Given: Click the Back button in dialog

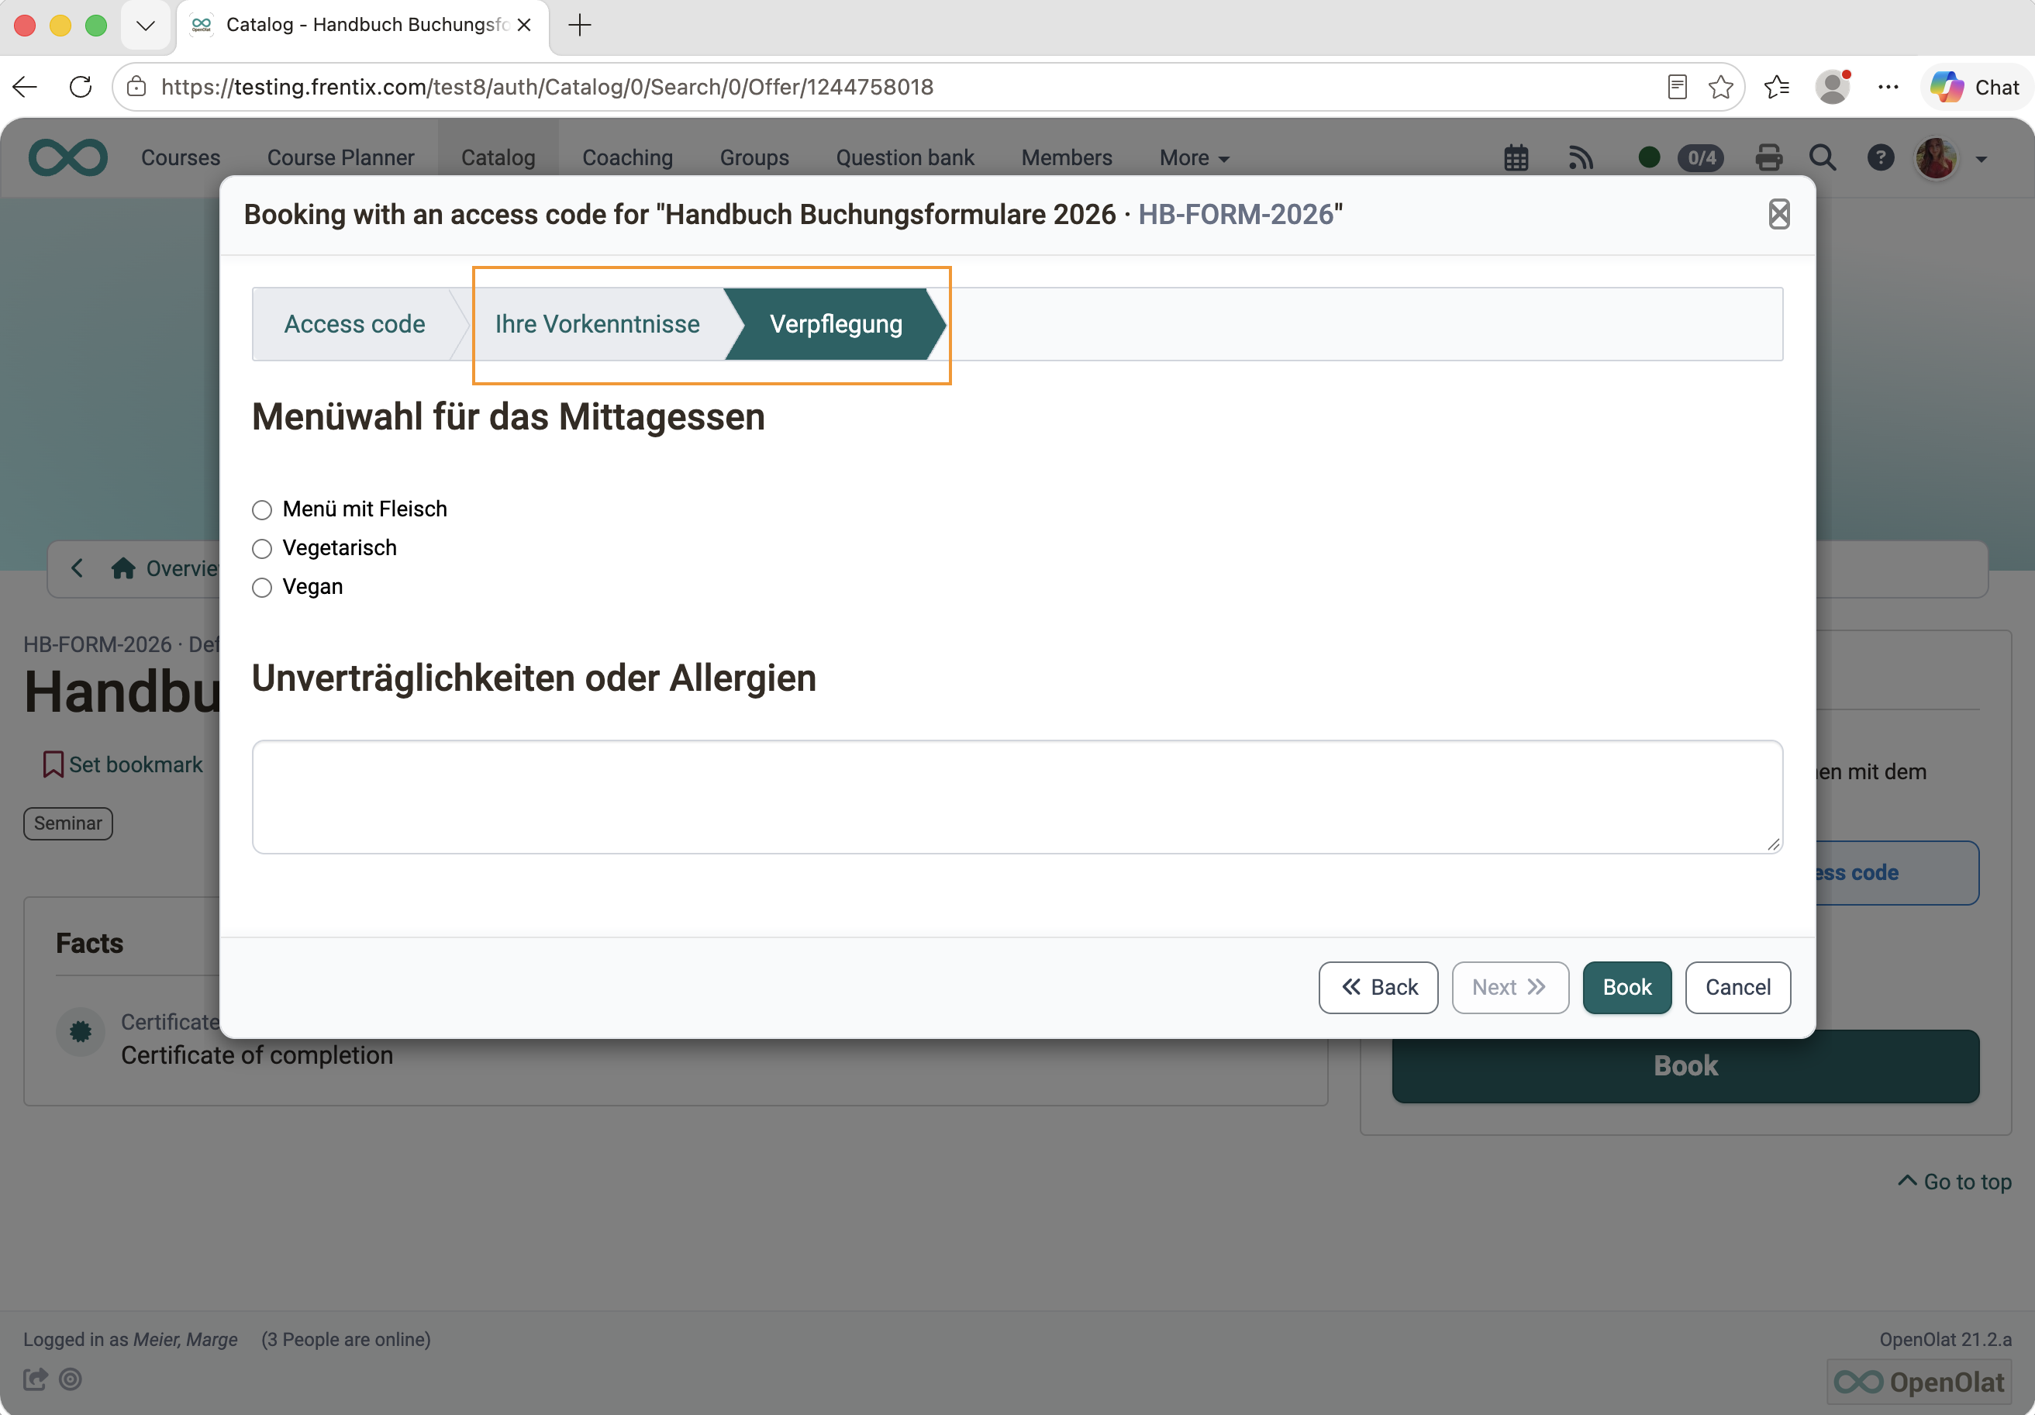Looking at the screenshot, I should (x=1378, y=987).
